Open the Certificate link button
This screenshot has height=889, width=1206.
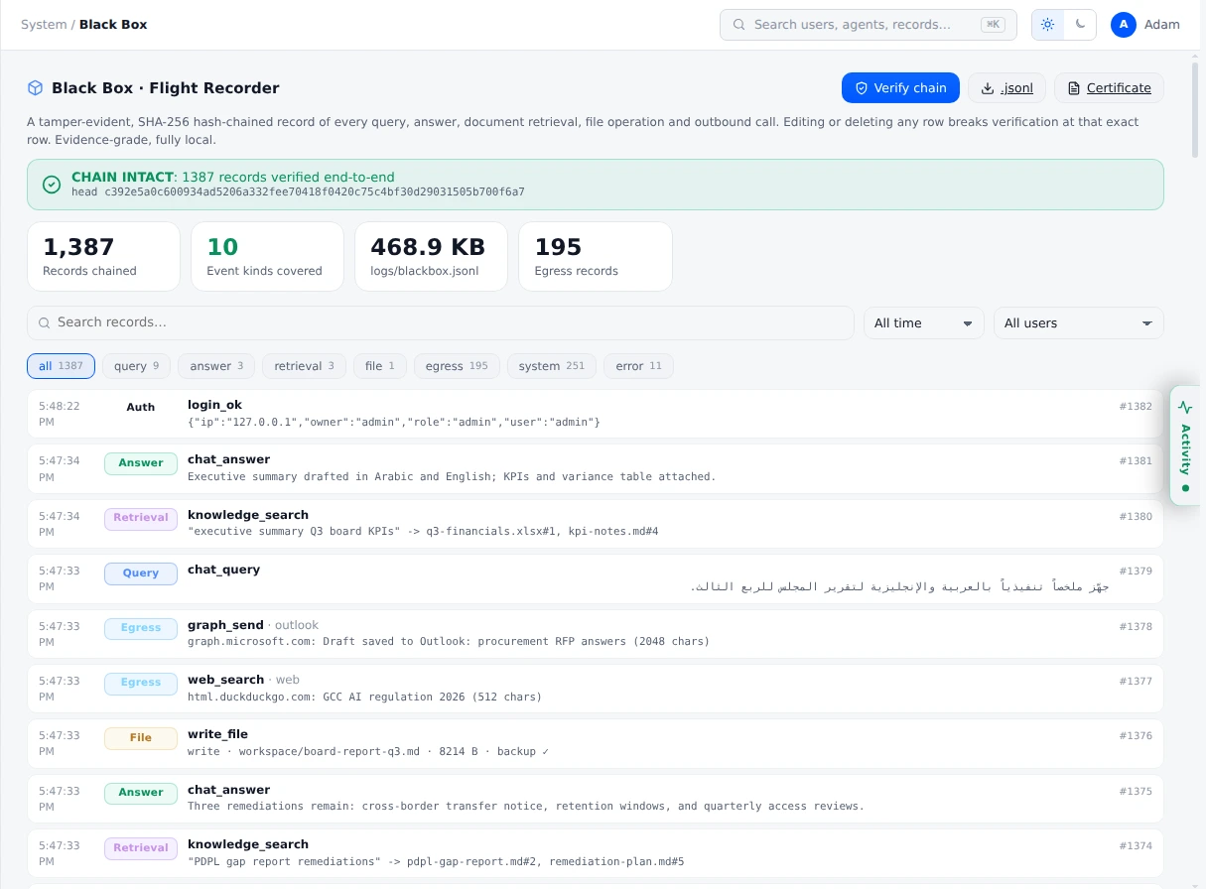(x=1109, y=88)
